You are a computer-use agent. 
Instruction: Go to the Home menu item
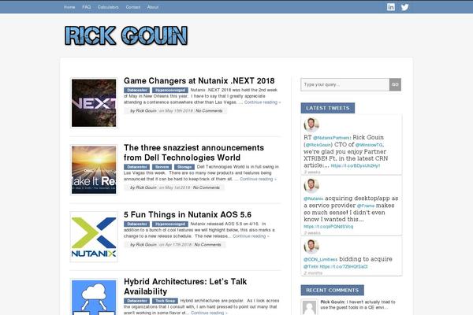(69, 7)
